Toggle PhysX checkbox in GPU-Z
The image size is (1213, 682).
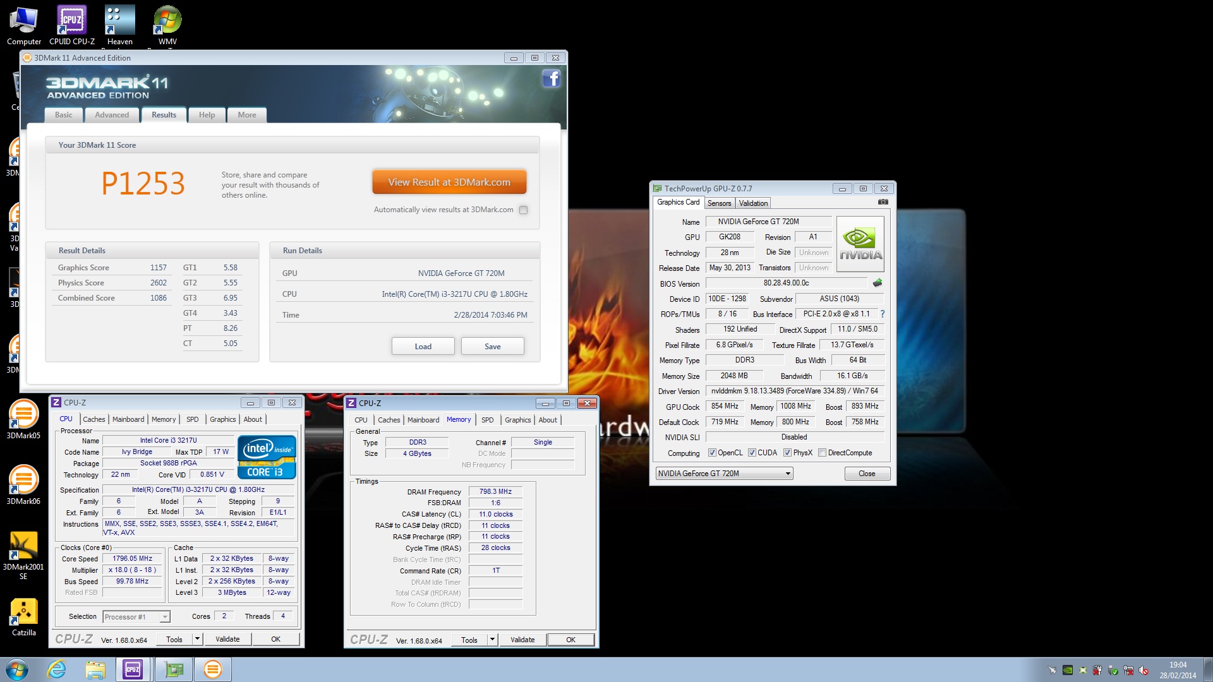click(x=787, y=453)
